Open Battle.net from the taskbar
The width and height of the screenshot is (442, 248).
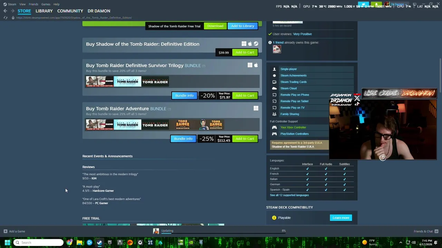point(89,242)
